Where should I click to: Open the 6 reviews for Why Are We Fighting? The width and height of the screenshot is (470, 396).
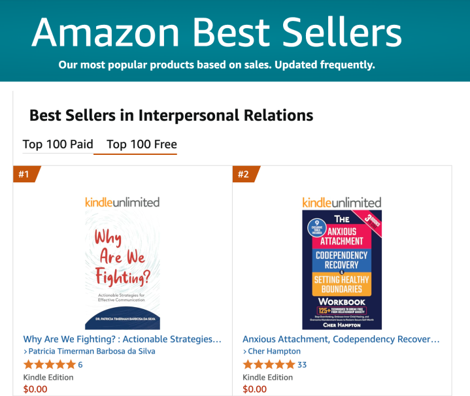click(80, 365)
